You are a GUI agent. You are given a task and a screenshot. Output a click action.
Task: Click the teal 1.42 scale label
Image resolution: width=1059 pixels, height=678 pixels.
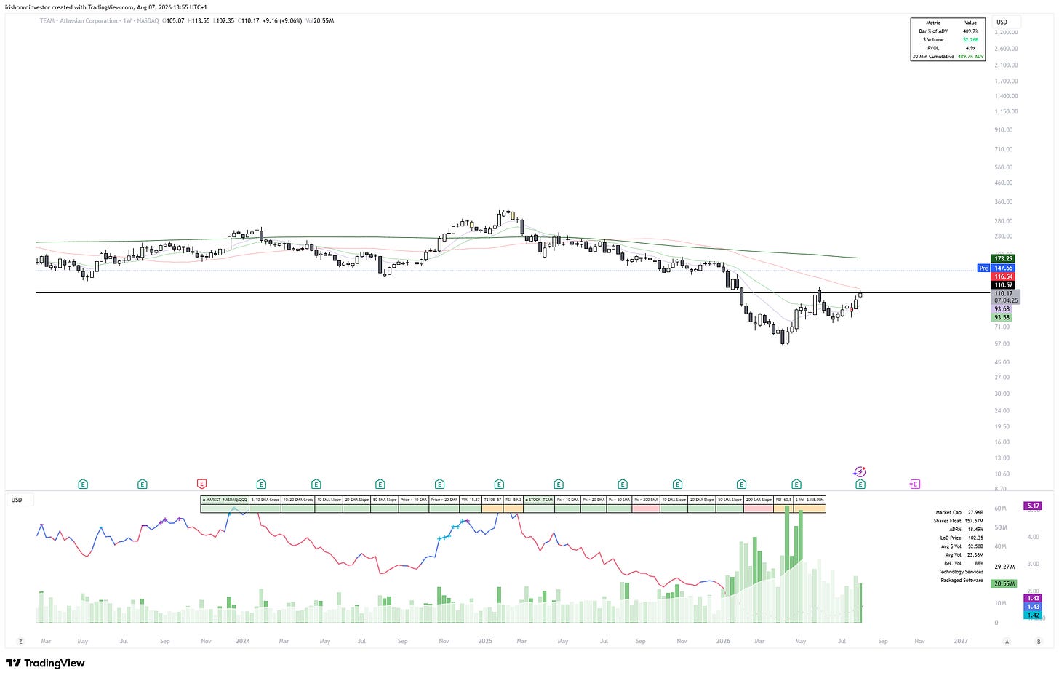(x=1034, y=615)
